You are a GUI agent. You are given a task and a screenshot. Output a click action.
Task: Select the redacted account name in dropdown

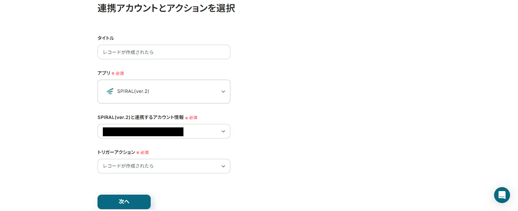[143, 131]
